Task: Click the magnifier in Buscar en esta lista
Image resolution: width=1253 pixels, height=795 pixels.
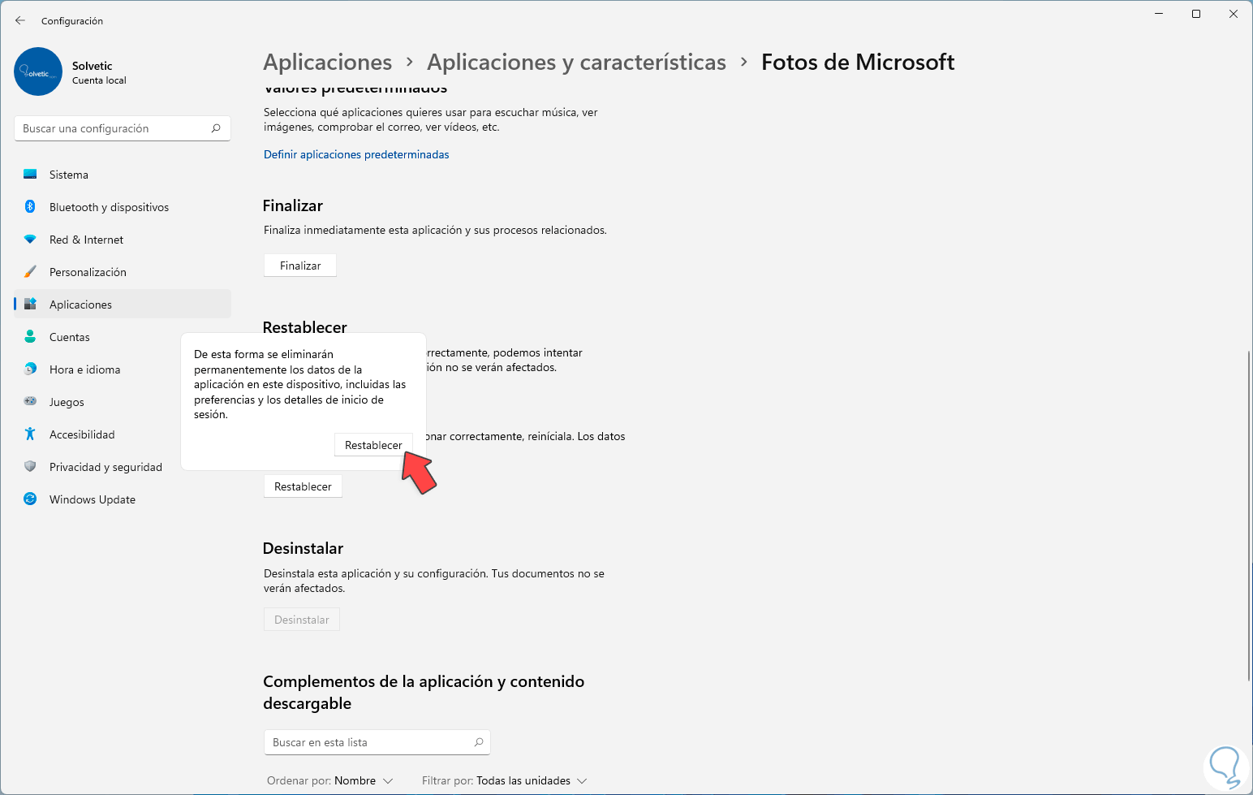Action: point(479,742)
